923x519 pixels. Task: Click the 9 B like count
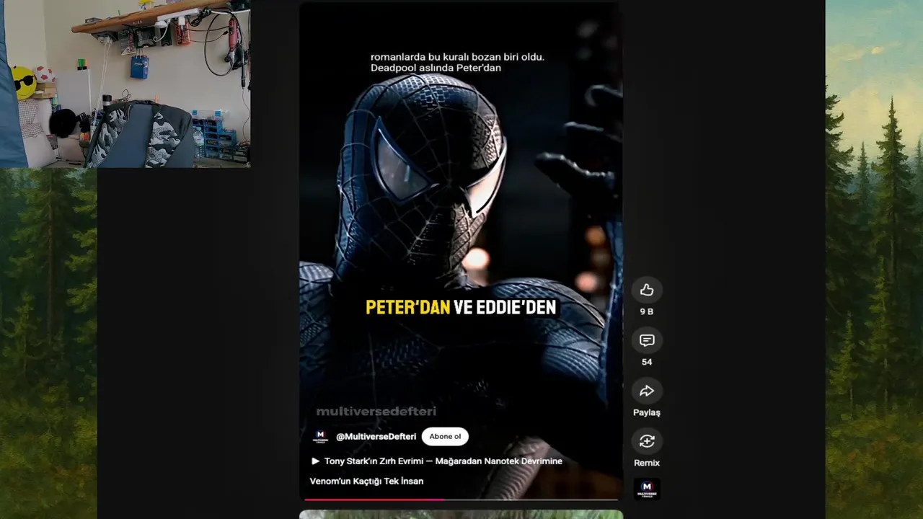tap(646, 311)
